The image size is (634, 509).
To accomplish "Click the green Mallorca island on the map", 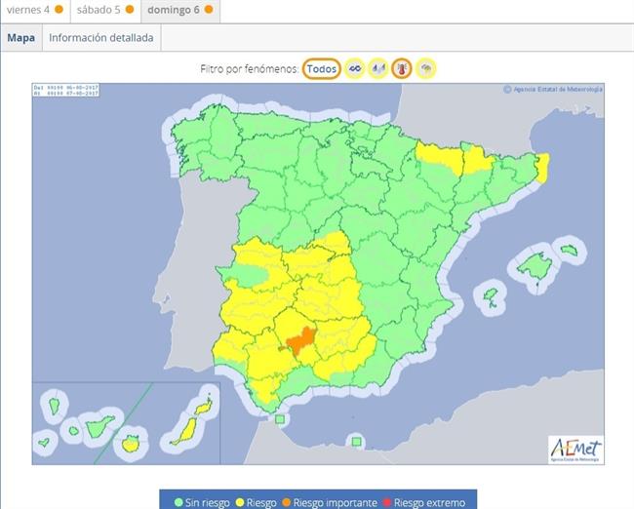I will click(x=535, y=266).
